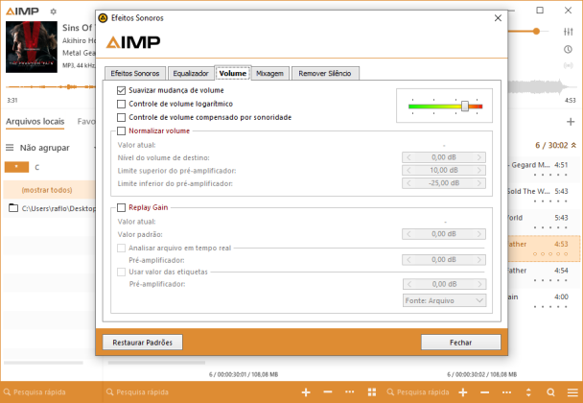The image size is (583, 403).
Task: Switch to the Equalizador tab
Action: coord(190,73)
